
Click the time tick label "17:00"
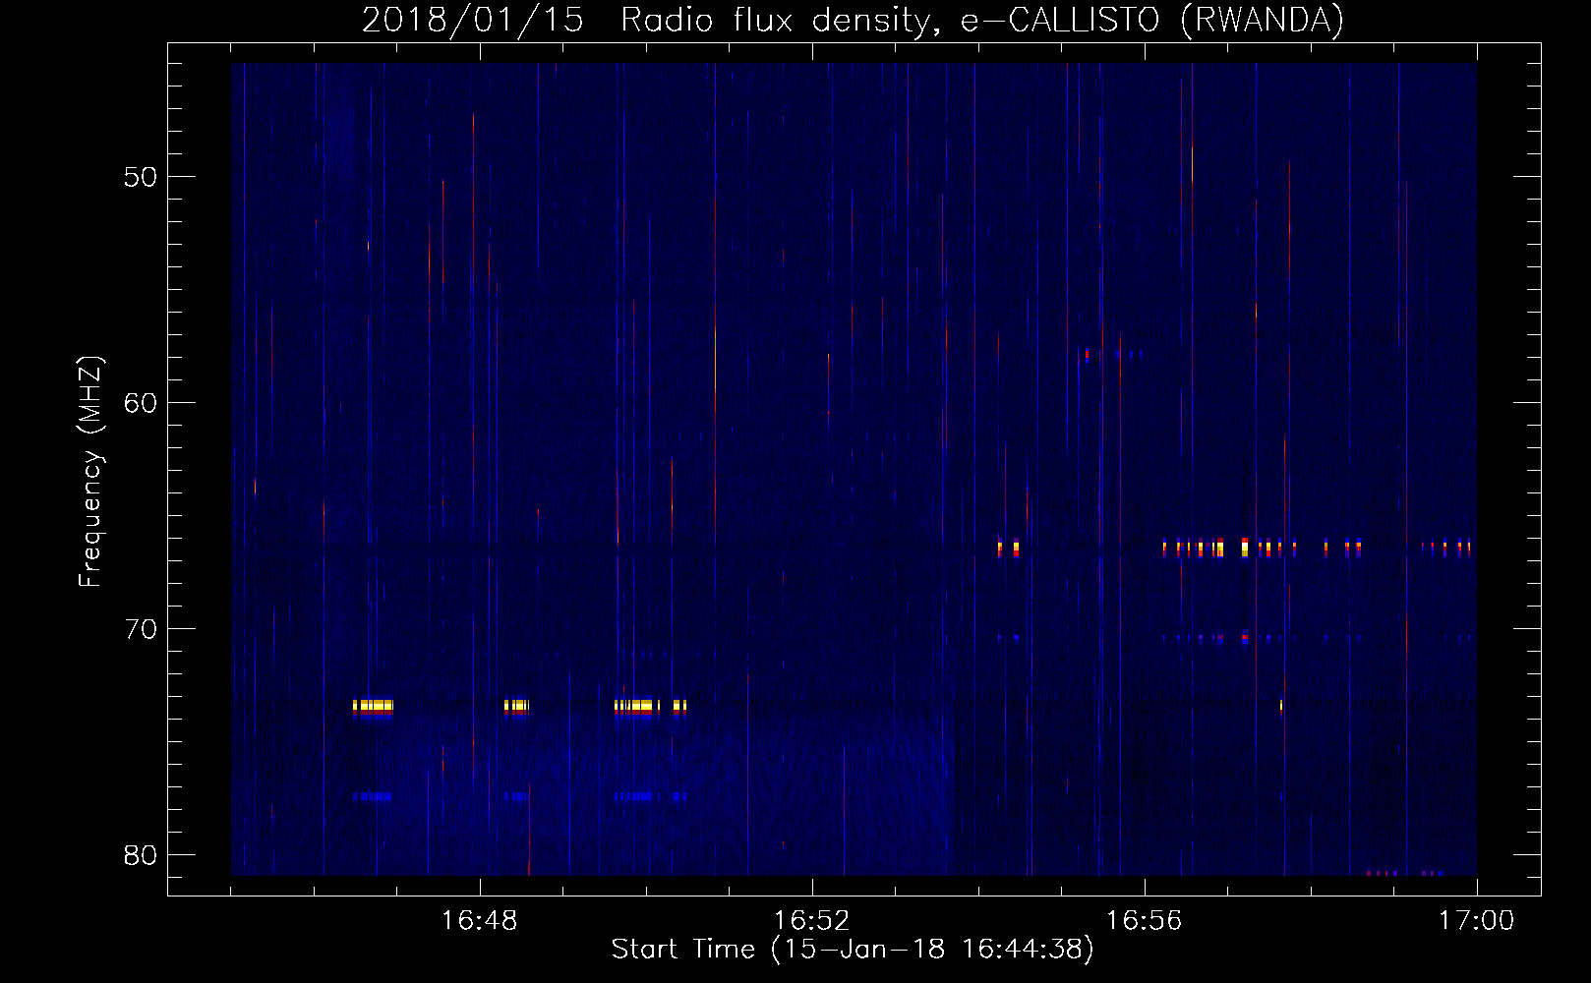[1476, 920]
